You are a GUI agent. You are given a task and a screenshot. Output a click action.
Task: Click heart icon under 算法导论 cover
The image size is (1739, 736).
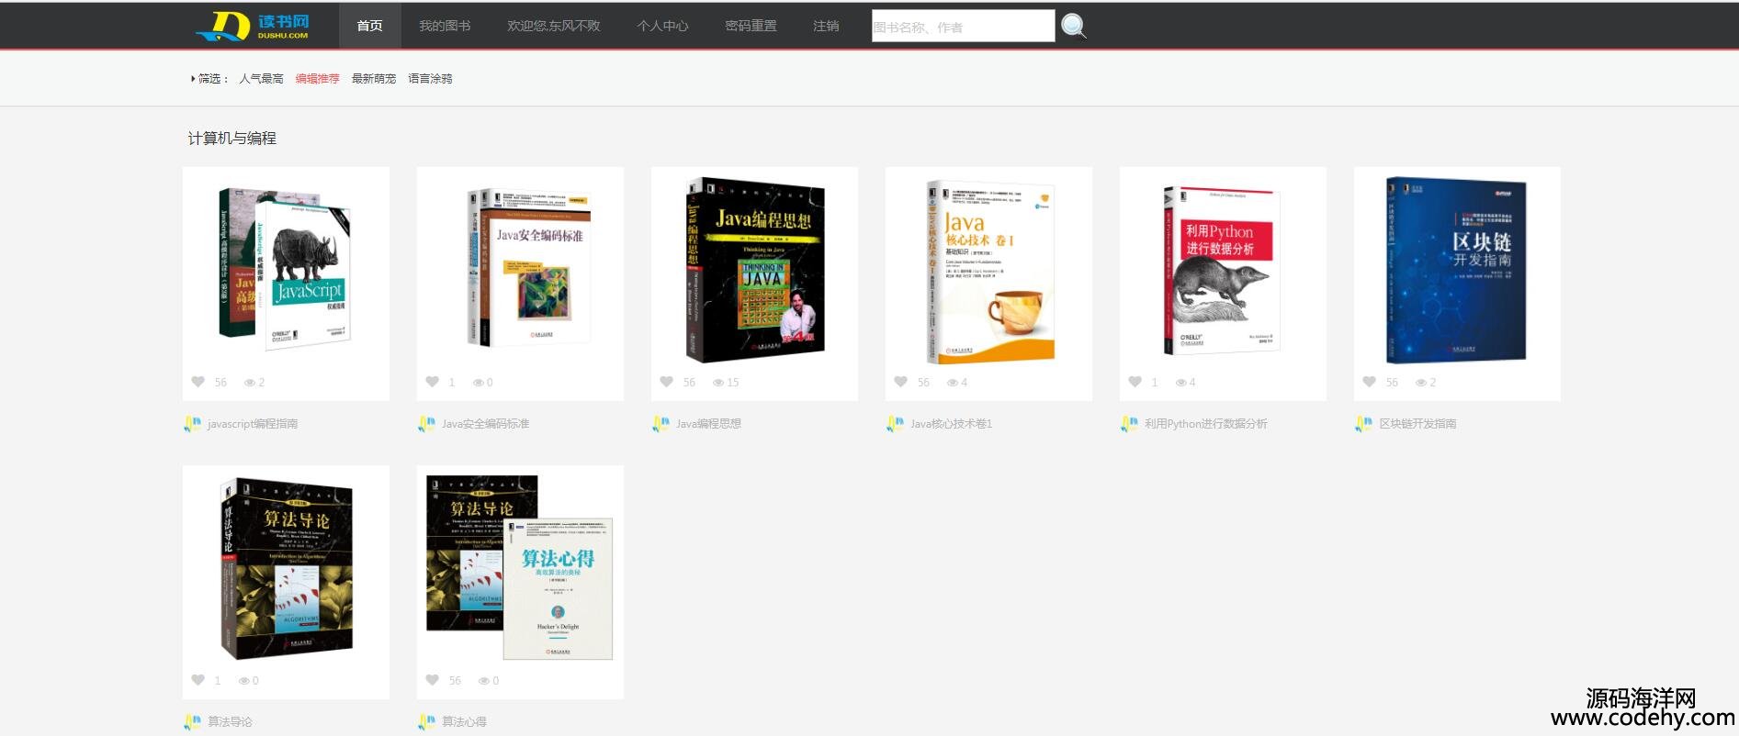(x=198, y=680)
